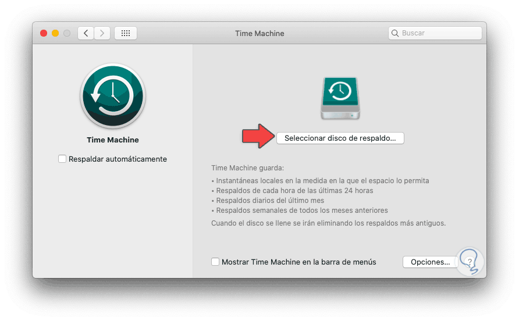This screenshot has height=321, width=519.
Task: Show all preferences with the grid icon
Action: pyautogui.click(x=126, y=33)
